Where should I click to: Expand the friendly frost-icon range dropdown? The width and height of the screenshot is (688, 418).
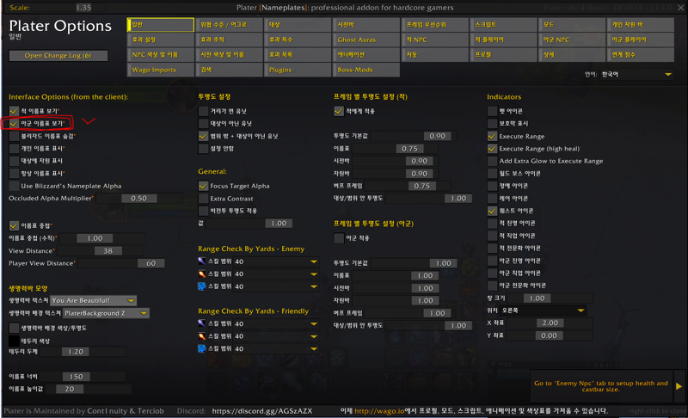click(x=276, y=348)
